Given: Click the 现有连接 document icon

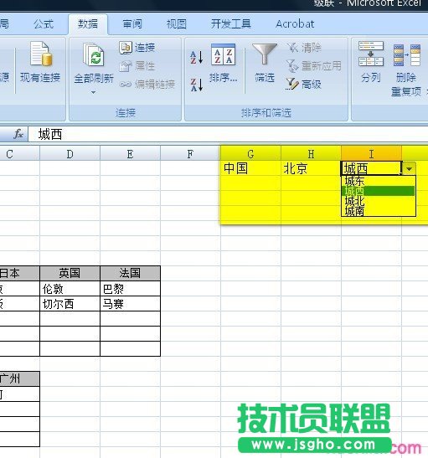Looking at the screenshot, I should (x=41, y=54).
